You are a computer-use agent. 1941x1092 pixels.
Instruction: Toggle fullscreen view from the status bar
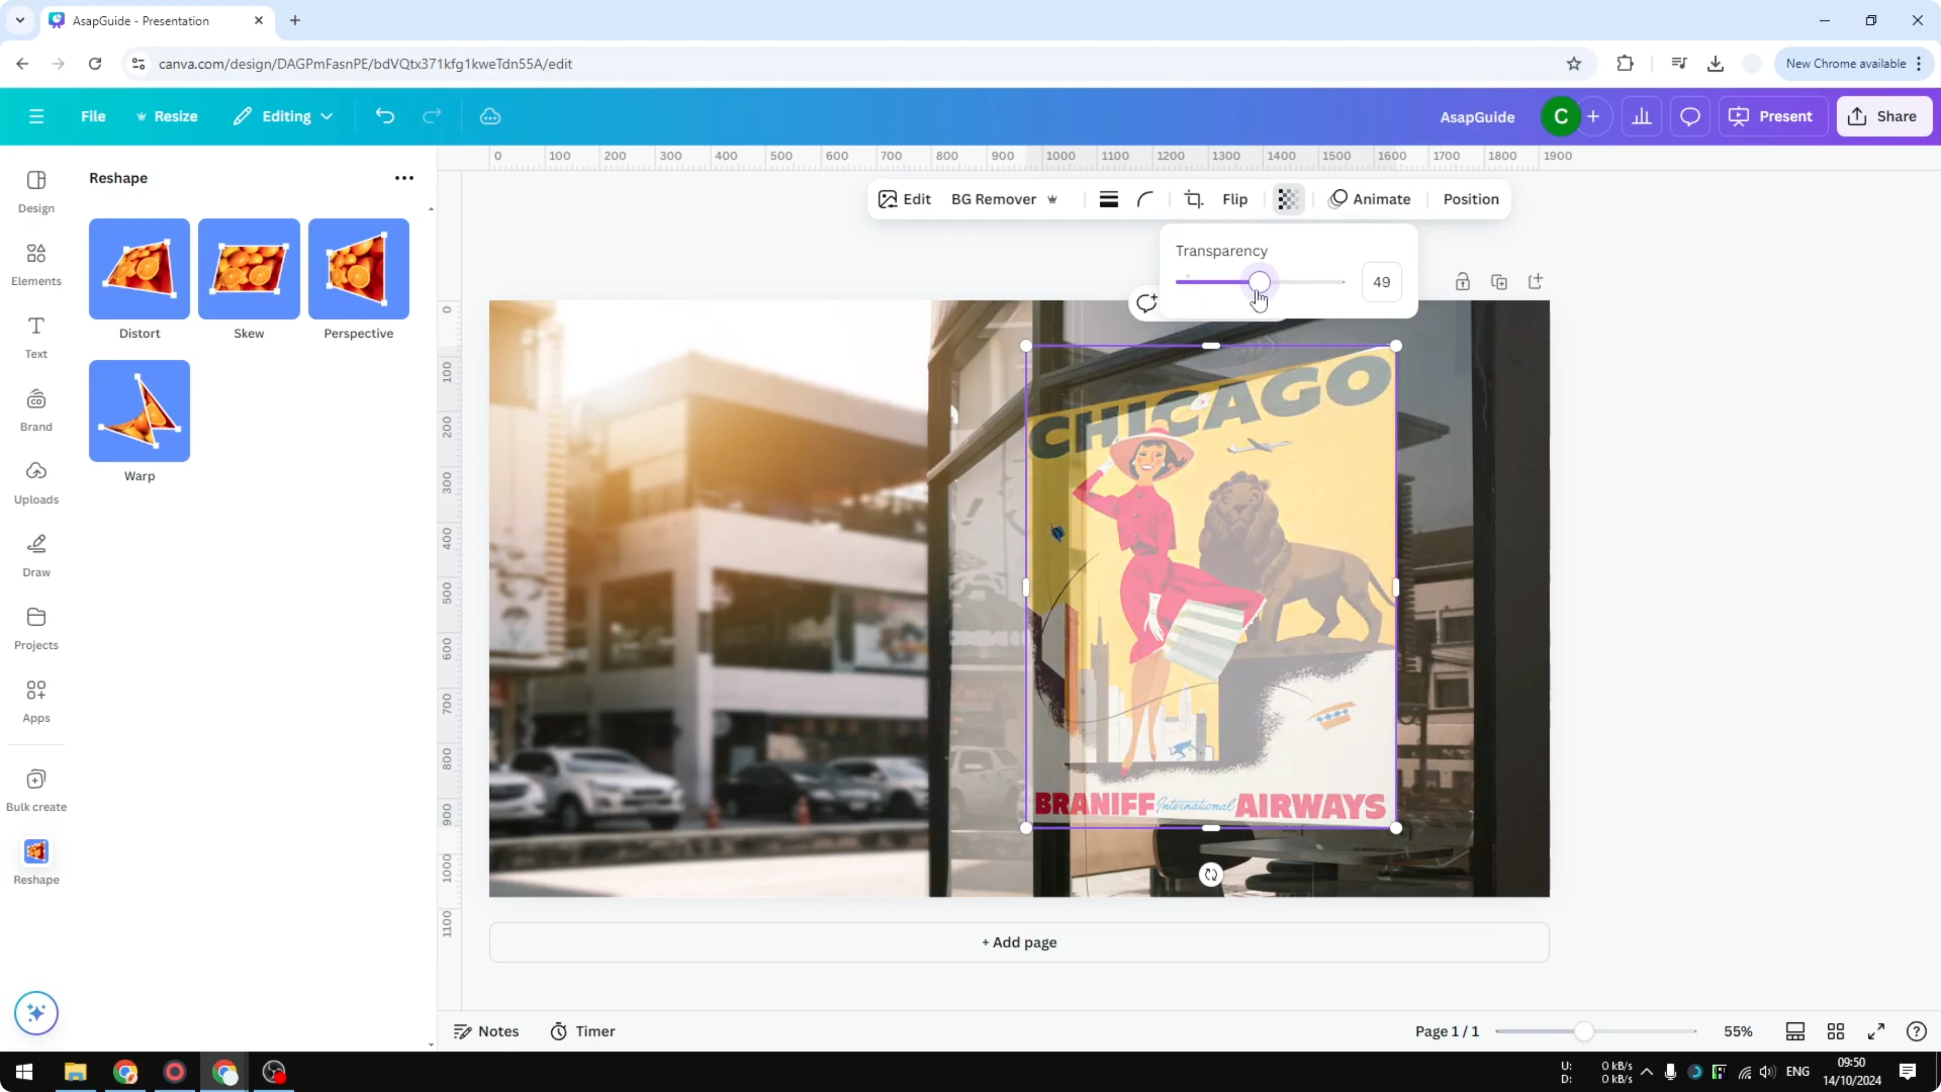1877,1031
